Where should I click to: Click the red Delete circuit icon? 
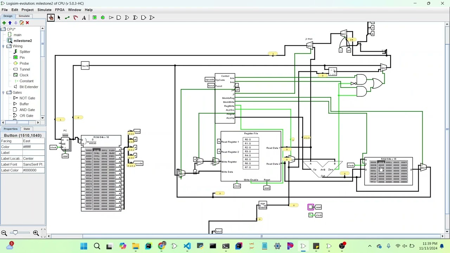coord(27,23)
